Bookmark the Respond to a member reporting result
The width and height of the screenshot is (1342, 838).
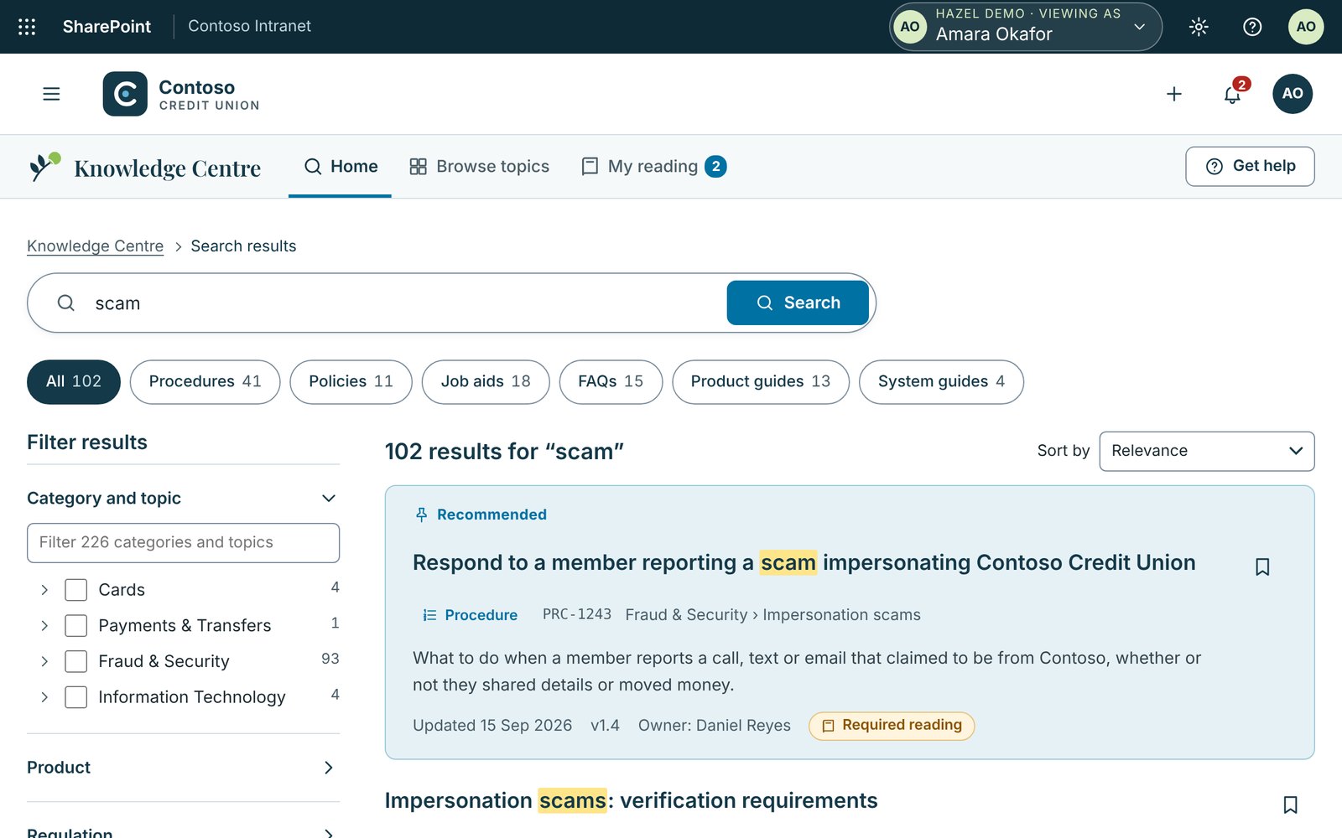(x=1262, y=567)
